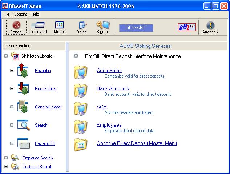Click 'Employee direct deposit data' text
Viewport: 230px width, 174px height.
tap(129, 131)
